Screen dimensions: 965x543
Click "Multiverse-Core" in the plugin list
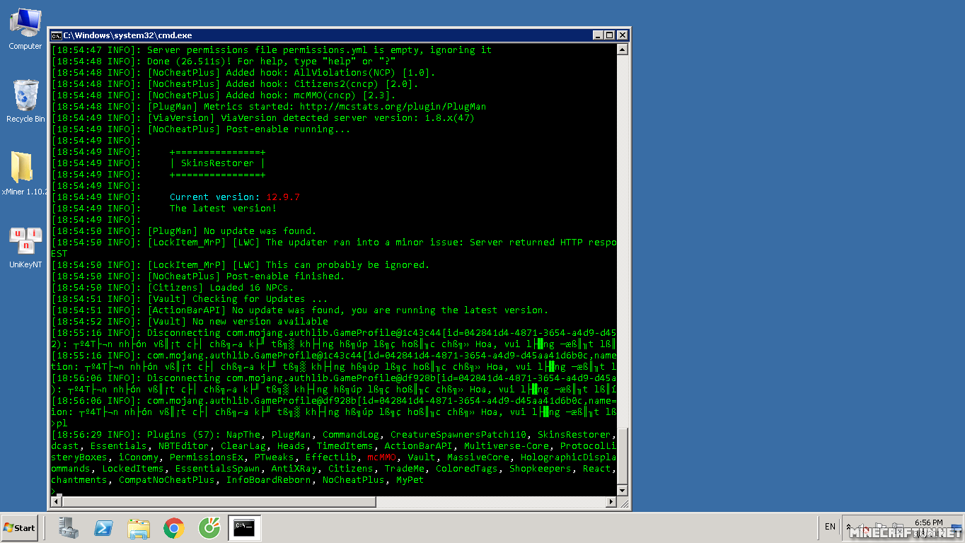click(x=507, y=446)
